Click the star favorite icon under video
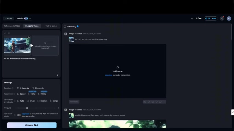234x131 pixels. click(149, 102)
